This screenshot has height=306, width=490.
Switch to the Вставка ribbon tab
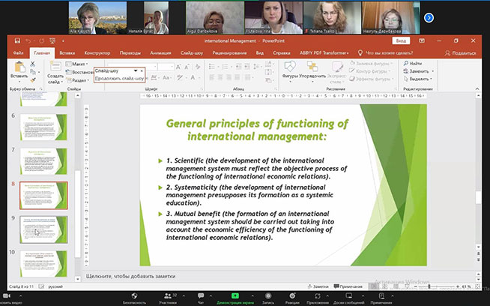pos(67,53)
